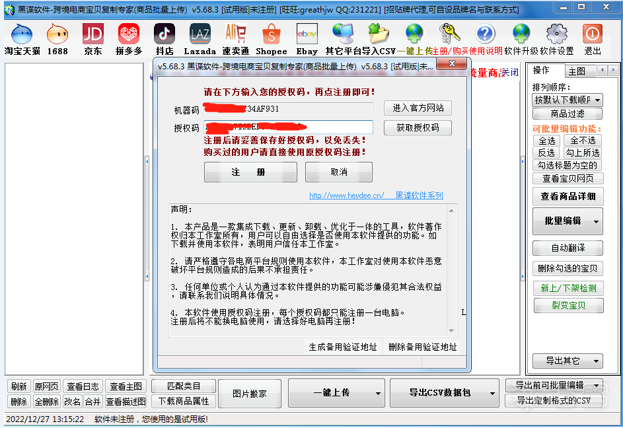Screen dimensions: 623x428
Task: Click the 自动翻译 button
Action: pos(568,248)
